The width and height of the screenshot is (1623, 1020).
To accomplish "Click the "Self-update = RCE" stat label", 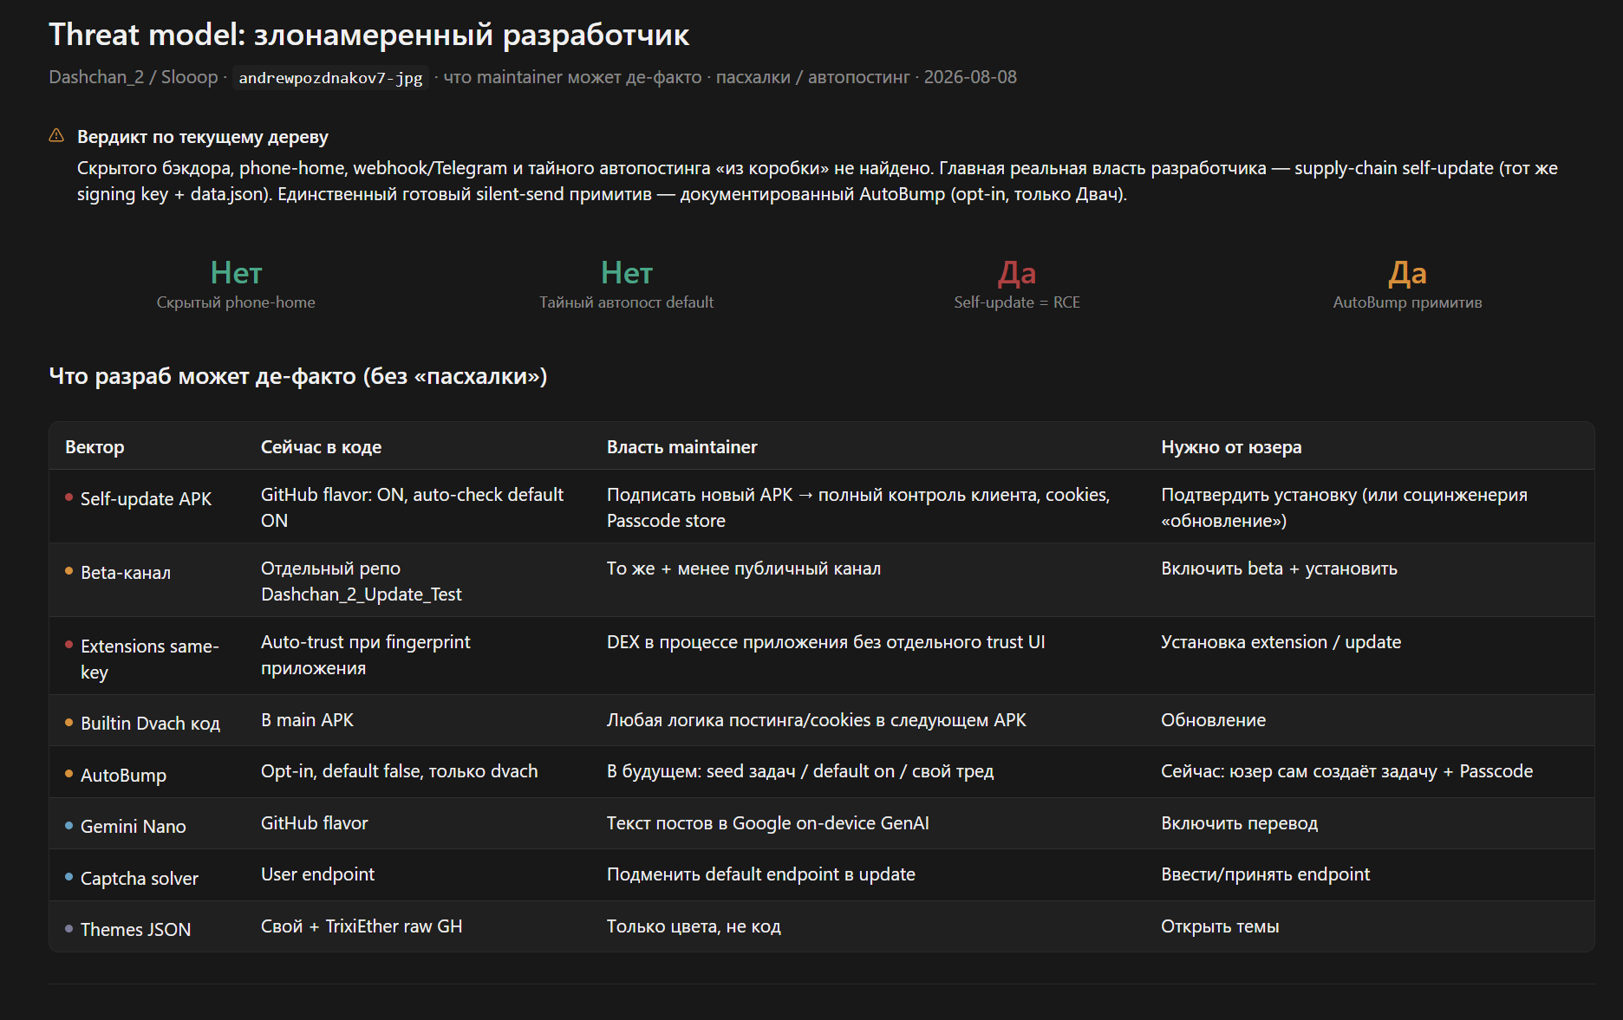I will click(x=1017, y=302).
